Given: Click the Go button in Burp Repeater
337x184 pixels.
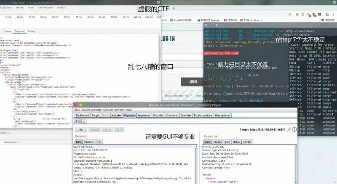Looking at the screenshot, I should pos(81,130).
